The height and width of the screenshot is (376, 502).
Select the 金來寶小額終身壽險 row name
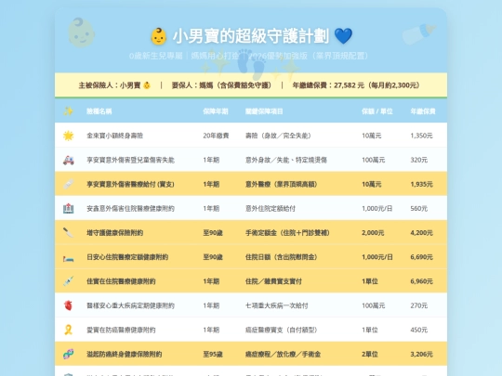click(115, 136)
